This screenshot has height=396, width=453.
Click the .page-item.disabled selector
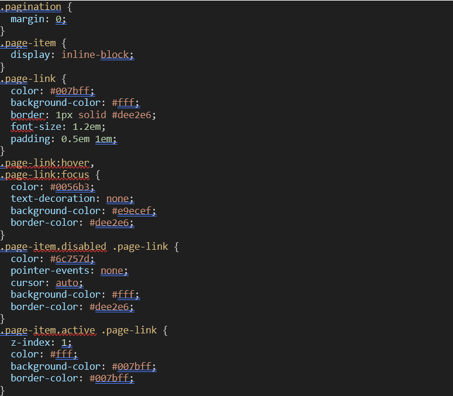coord(53,247)
